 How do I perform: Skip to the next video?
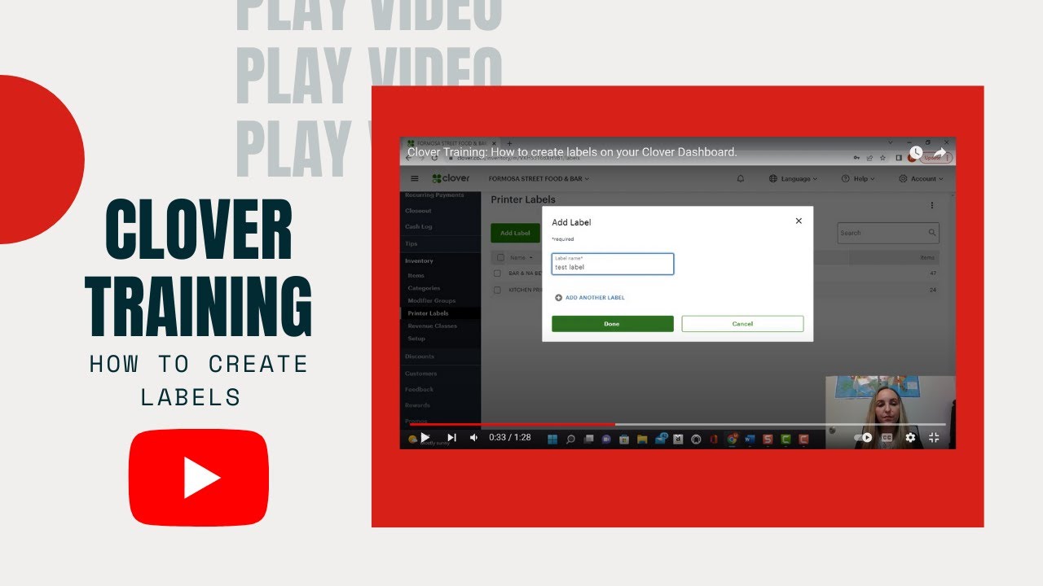451,438
